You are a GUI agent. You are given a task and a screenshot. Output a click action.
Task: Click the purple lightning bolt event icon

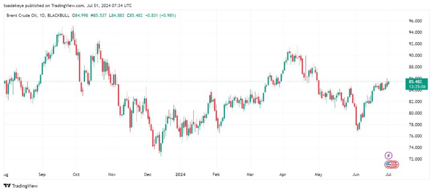pos(389,156)
